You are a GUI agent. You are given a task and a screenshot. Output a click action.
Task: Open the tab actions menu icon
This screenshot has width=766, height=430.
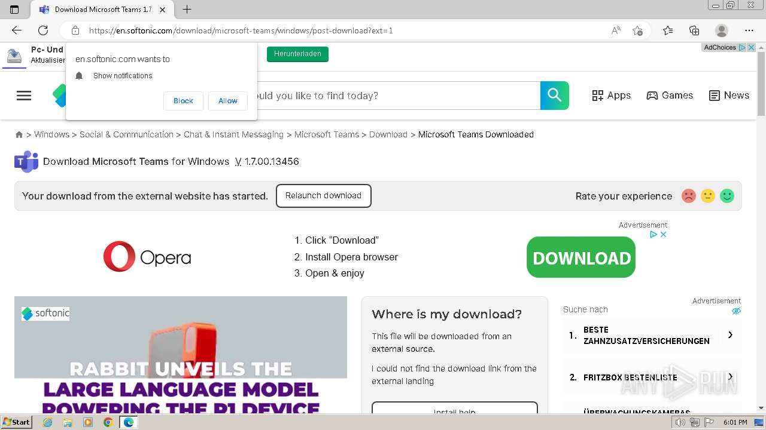click(x=14, y=10)
